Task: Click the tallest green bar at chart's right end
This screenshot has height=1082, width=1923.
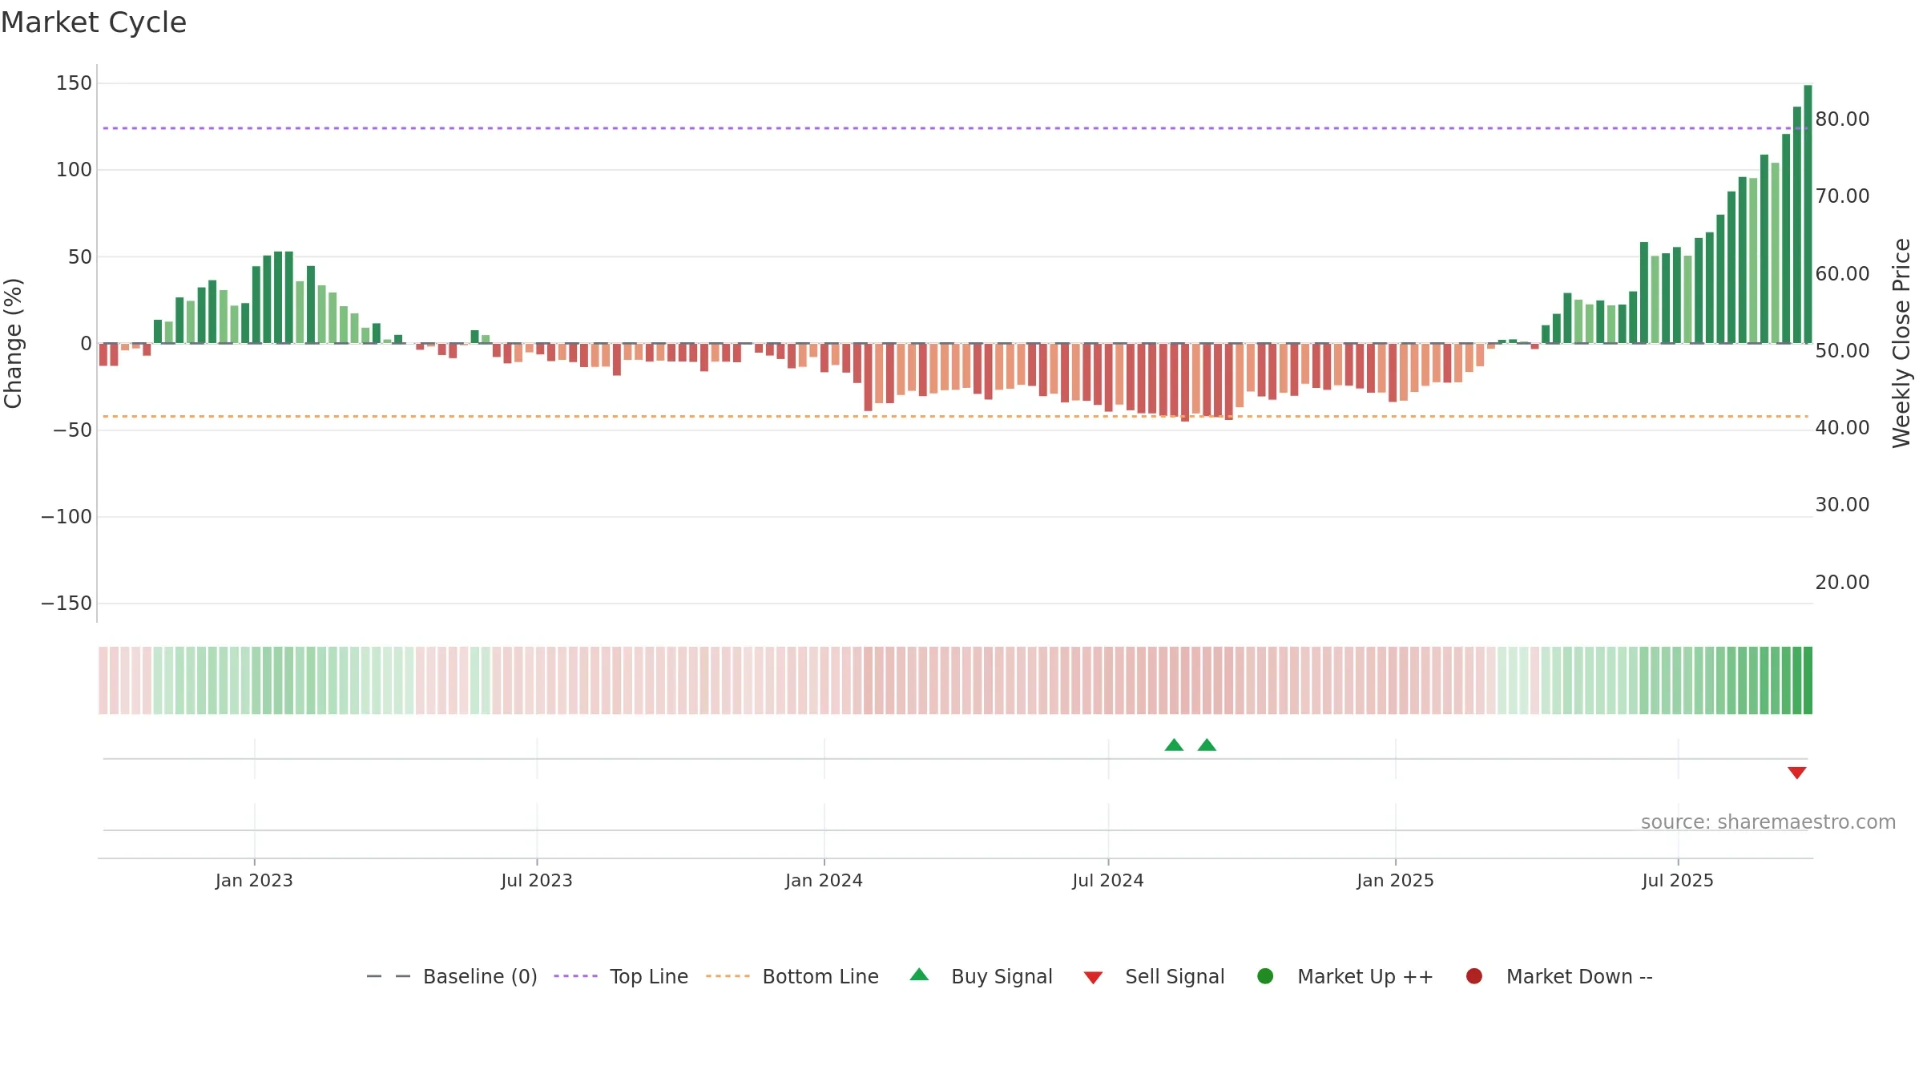Action: point(1808,214)
